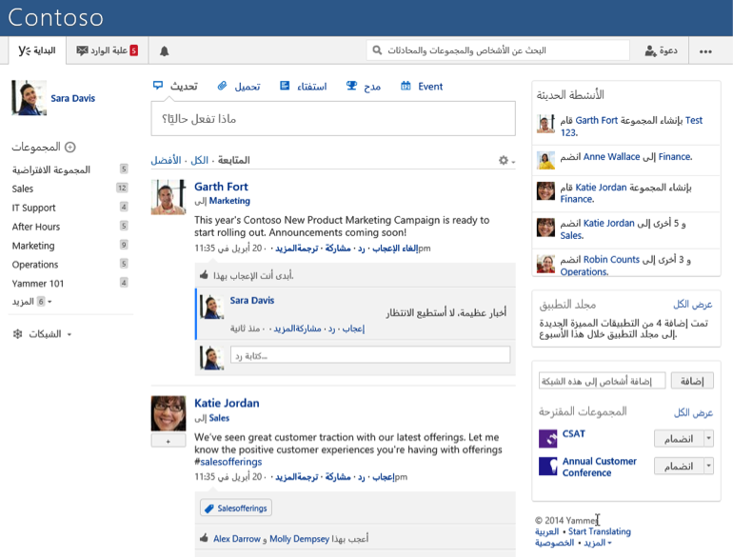Click thumbs-up icon under Garth Fort post
733x558 pixels.
pyautogui.click(x=204, y=275)
